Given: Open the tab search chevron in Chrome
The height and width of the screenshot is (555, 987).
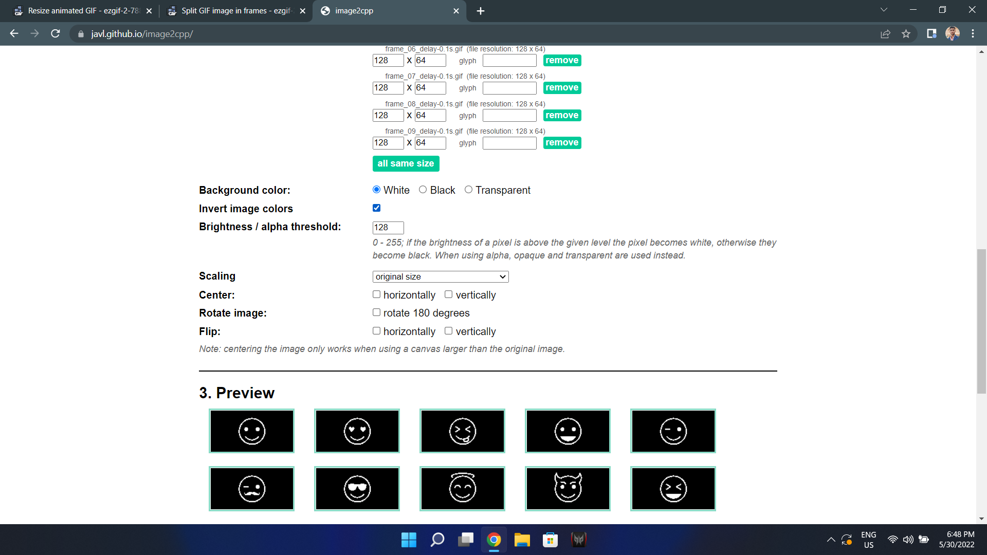Looking at the screenshot, I should click(x=883, y=9).
